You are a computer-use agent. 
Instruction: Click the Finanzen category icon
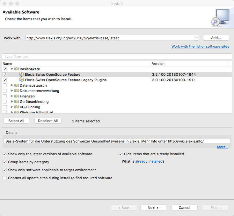(17, 96)
